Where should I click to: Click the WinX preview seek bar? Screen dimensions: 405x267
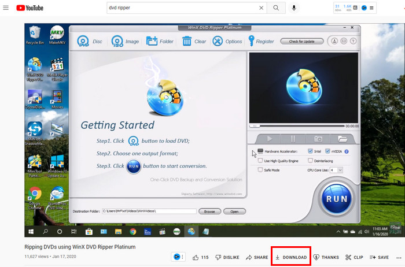pyautogui.click(x=297, y=126)
